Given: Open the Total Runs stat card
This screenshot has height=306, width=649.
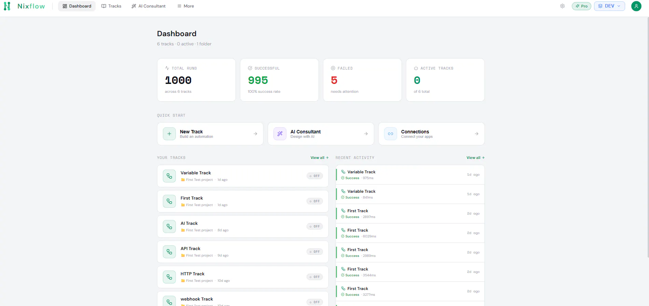Looking at the screenshot, I should pyautogui.click(x=196, y=80).
